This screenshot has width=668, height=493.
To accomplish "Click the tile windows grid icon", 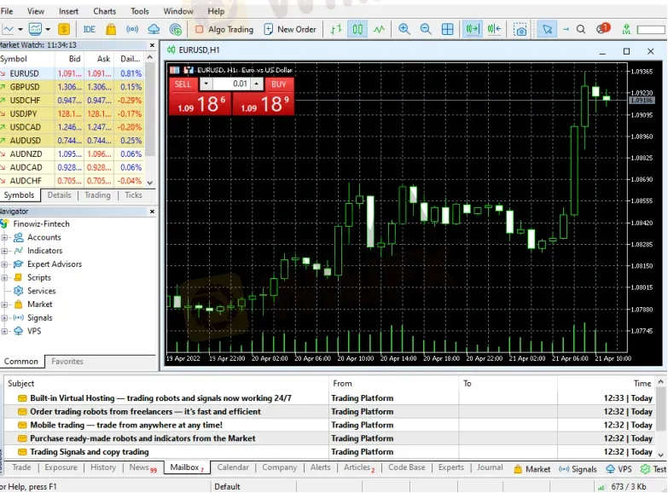I will (447, 29).
